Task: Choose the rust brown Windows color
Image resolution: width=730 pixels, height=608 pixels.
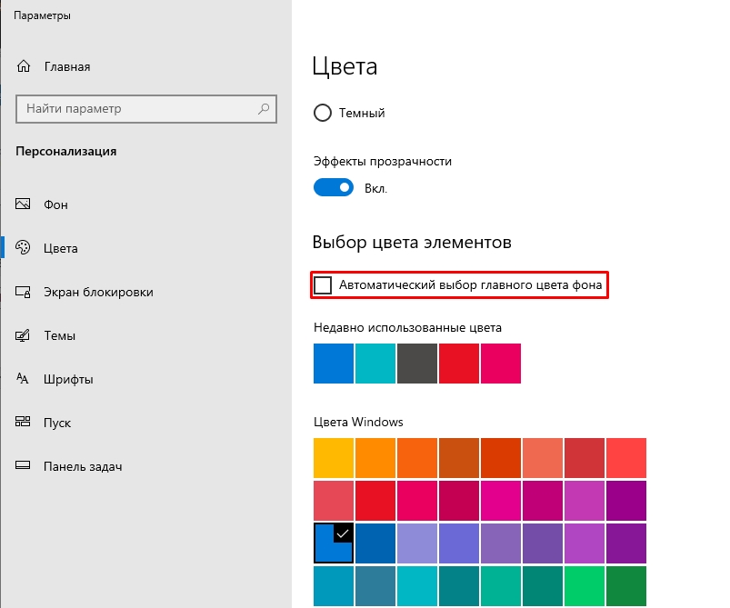Action: [x=459, y=458]
